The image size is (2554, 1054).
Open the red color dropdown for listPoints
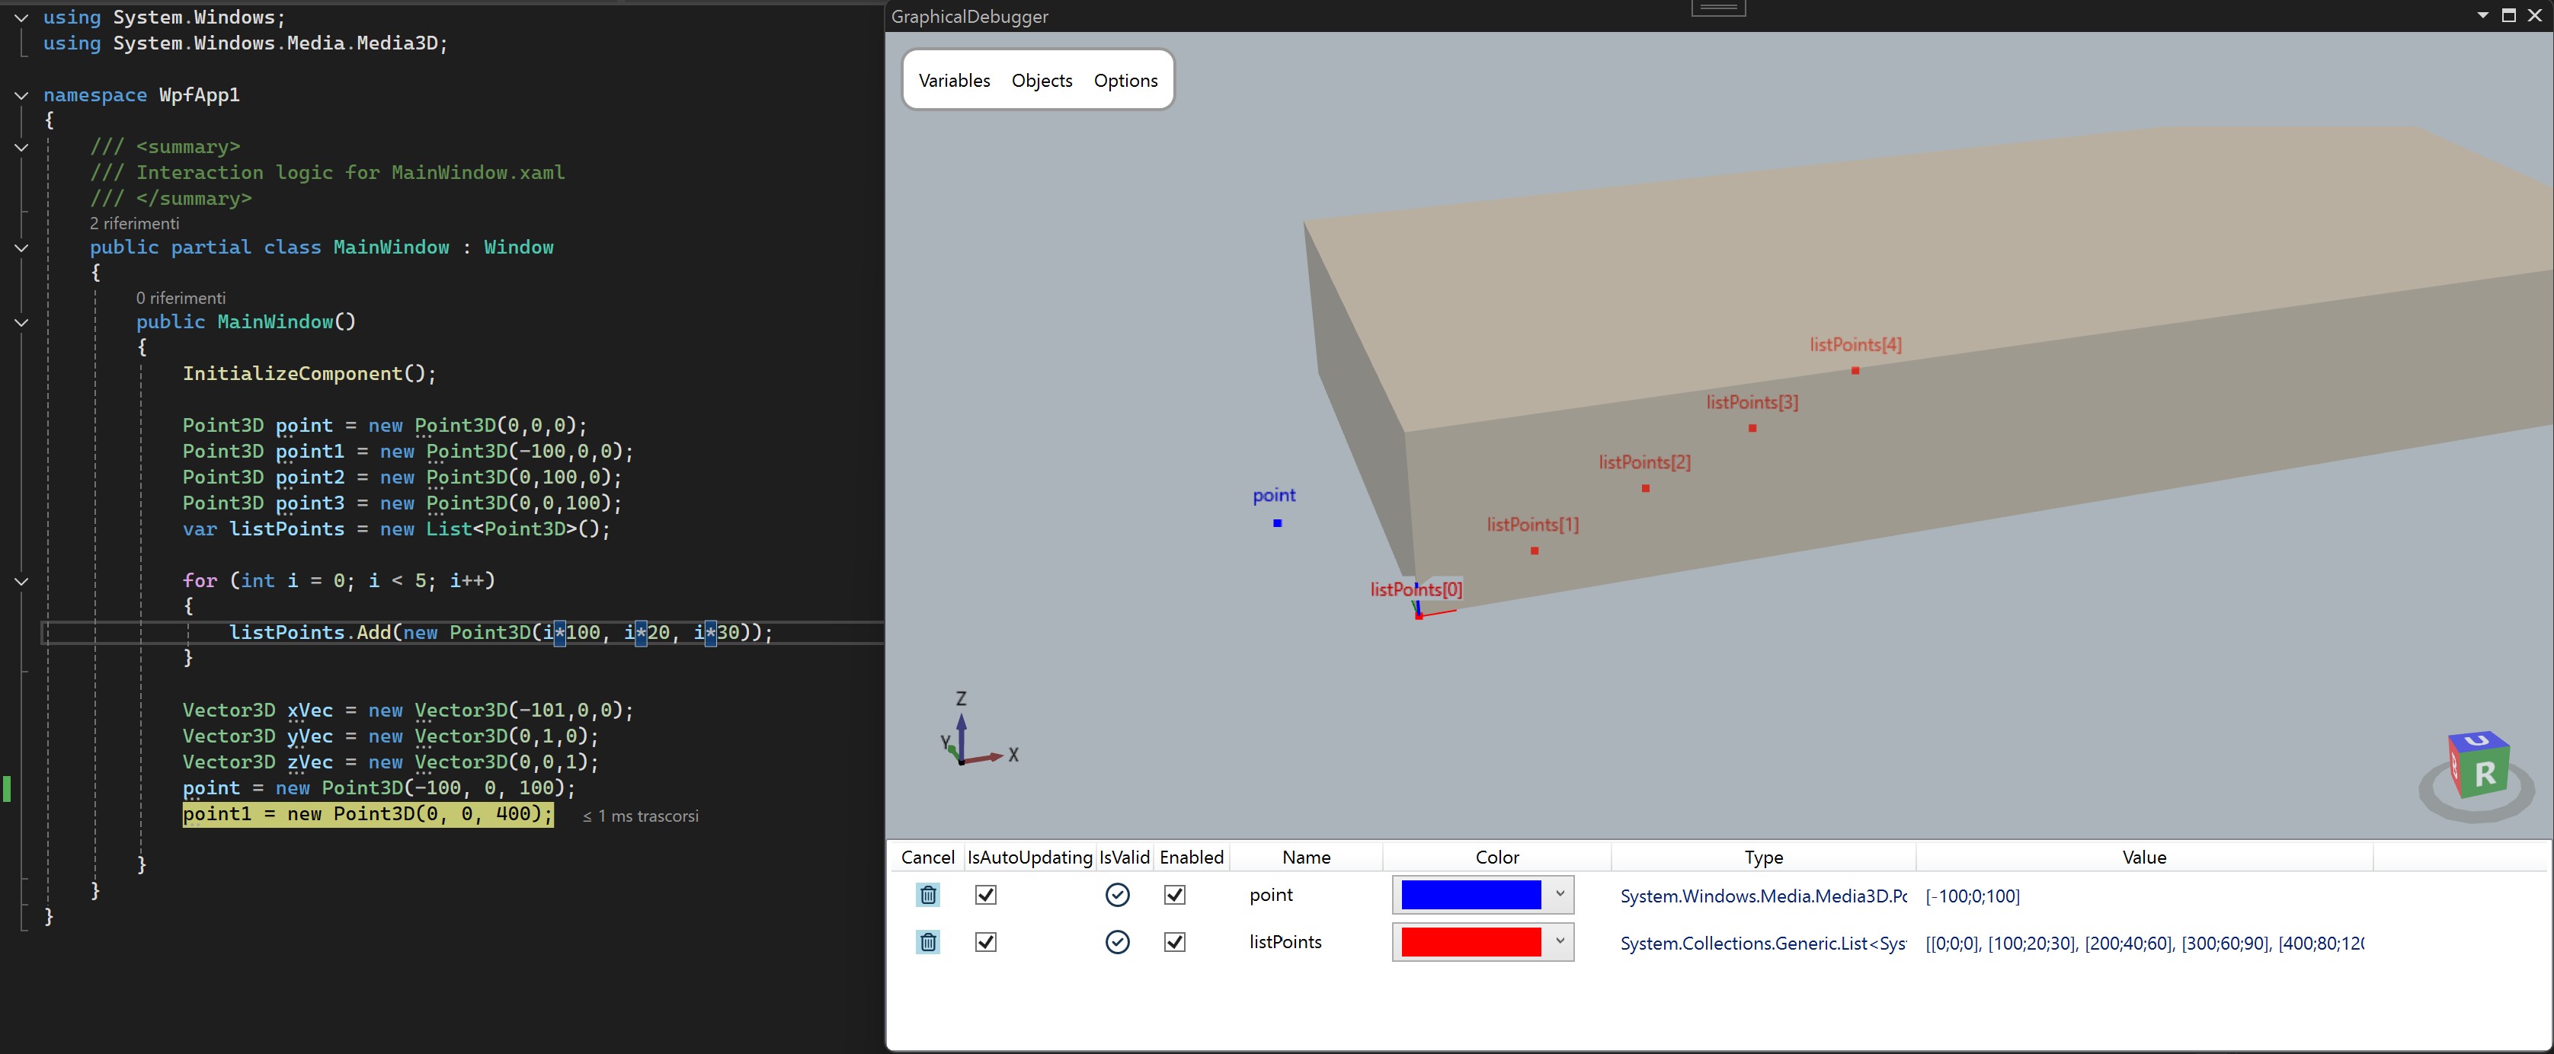[1560, 942]
